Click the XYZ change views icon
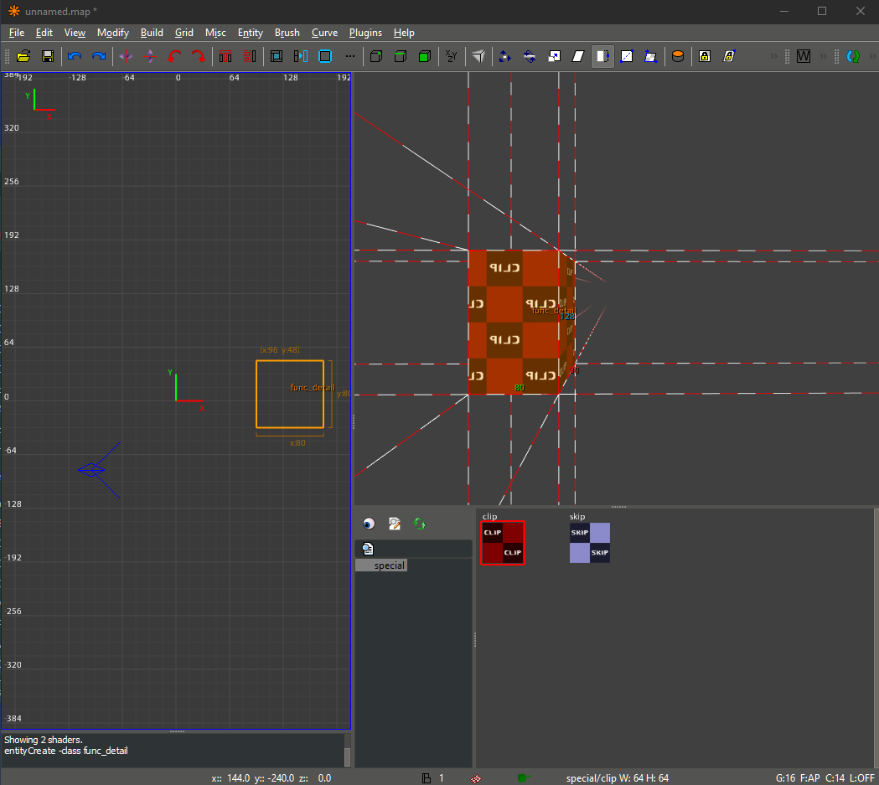The image size is (879, 785). coord(451,56)
